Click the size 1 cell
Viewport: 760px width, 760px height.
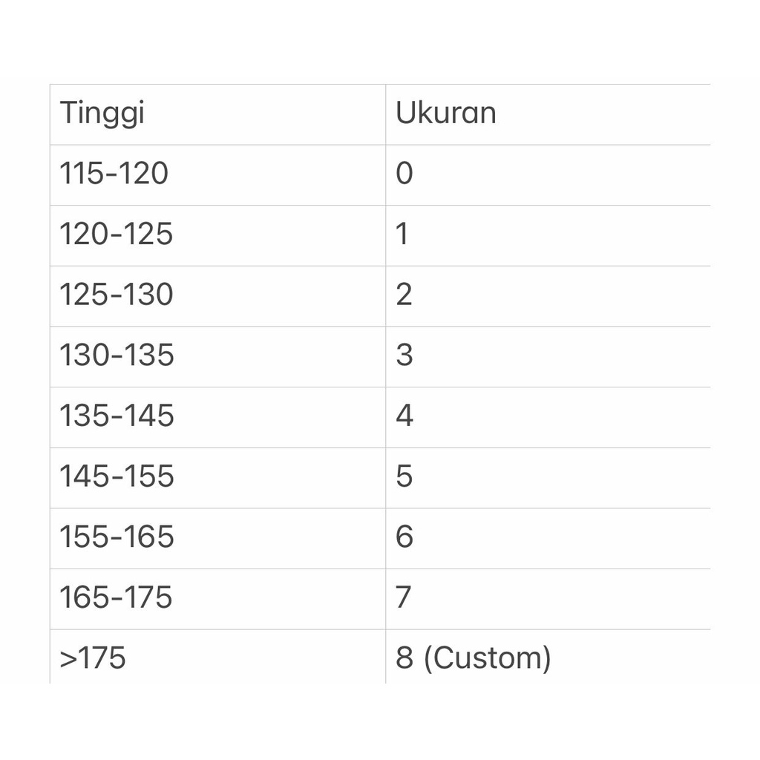(x=403, y=235)
